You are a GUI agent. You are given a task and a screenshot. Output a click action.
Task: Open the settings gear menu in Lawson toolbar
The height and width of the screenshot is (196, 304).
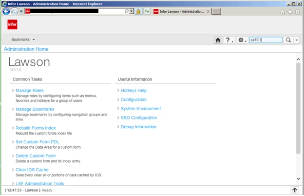point(242,40)
